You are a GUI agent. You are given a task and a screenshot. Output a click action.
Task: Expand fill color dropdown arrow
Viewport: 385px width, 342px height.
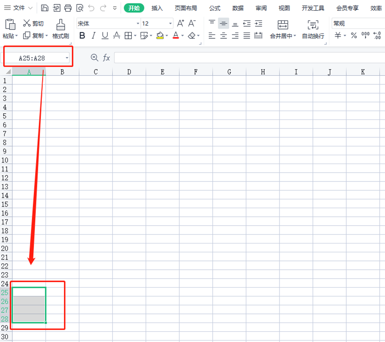pyautogui.click(x=167, y=36)
